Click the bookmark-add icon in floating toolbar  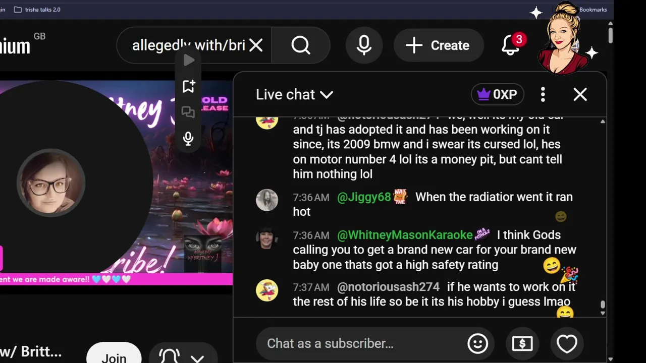point(189,86)
